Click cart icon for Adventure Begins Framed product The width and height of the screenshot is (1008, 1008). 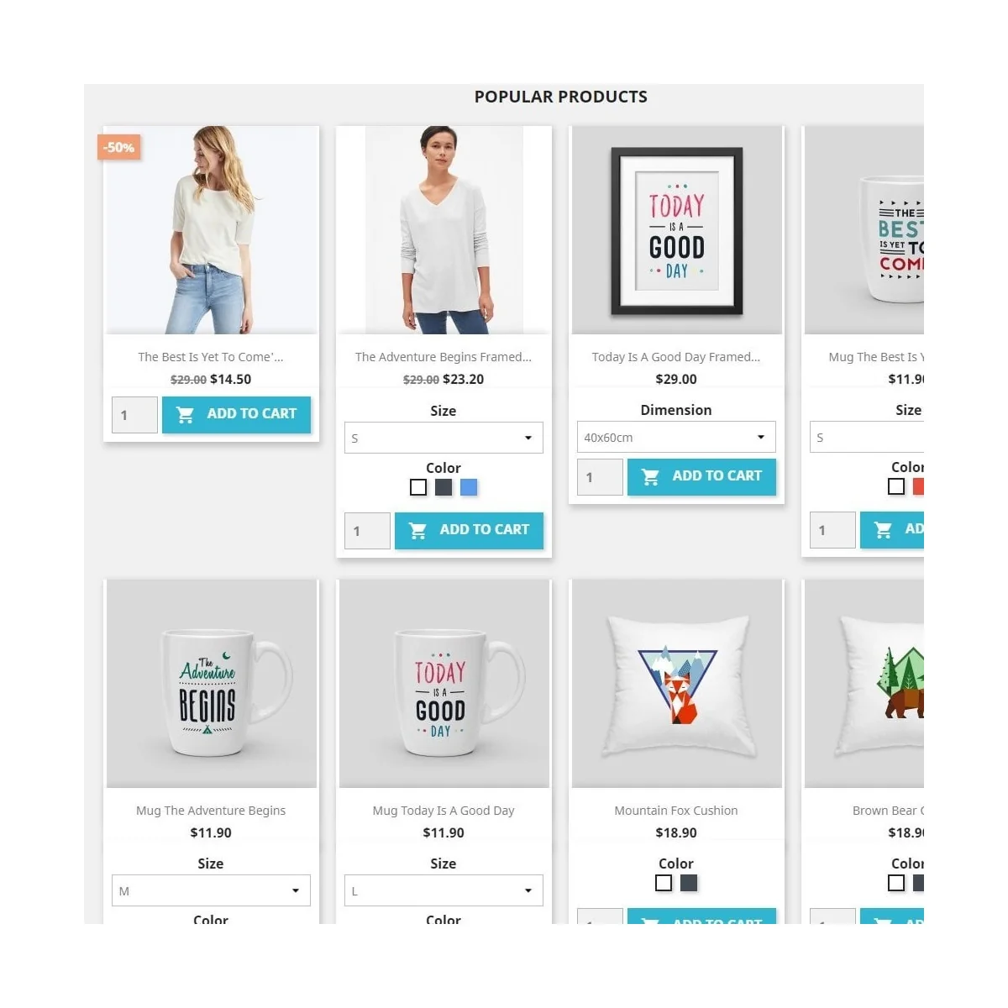[418, 530]
